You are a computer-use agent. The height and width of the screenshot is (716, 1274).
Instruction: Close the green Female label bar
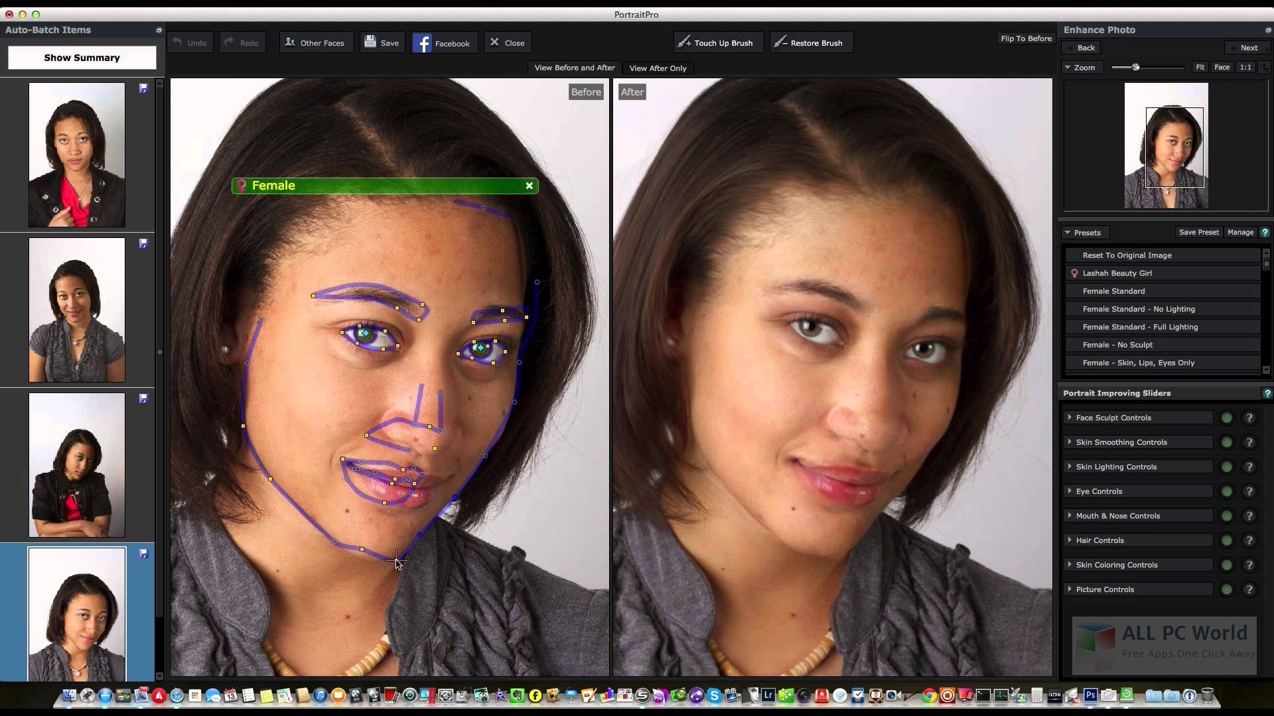point(529,186)
